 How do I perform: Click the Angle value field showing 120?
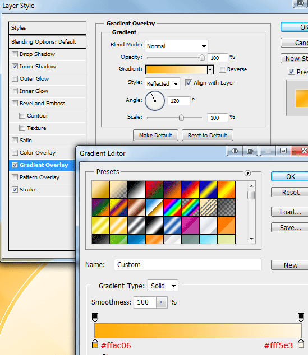click(x=179, y=101)
